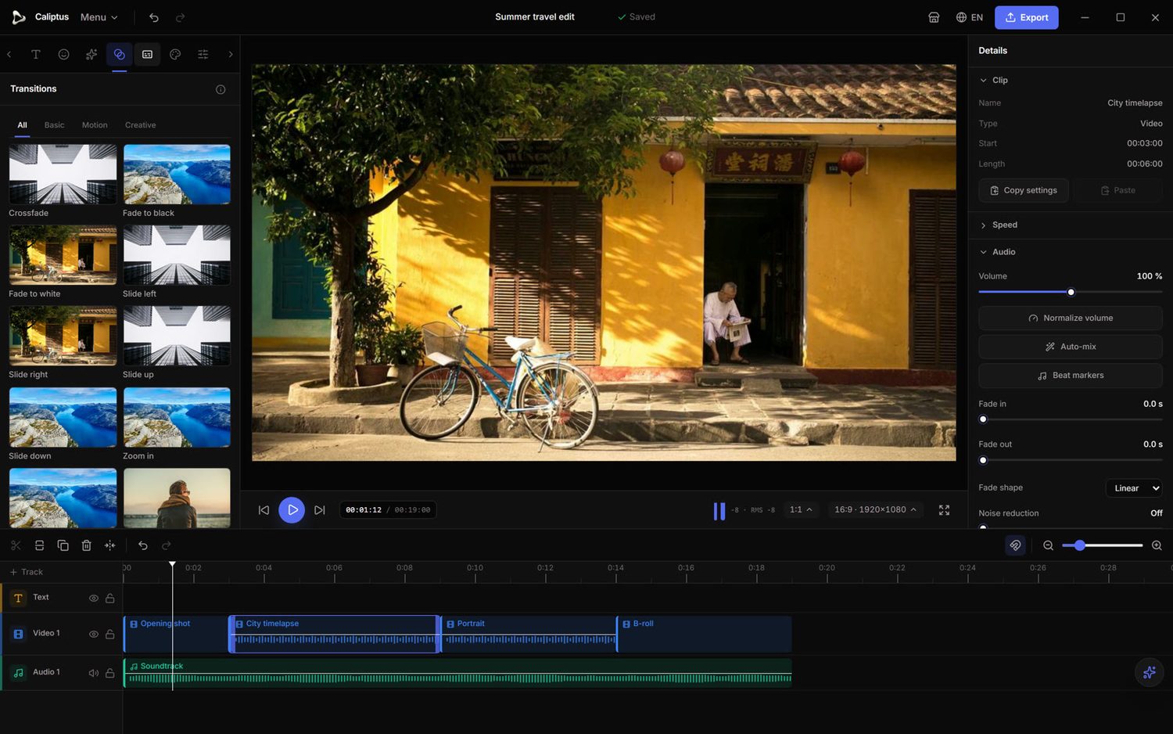Open the 16:9 resolution dropdown

click(x=875, y=509)
